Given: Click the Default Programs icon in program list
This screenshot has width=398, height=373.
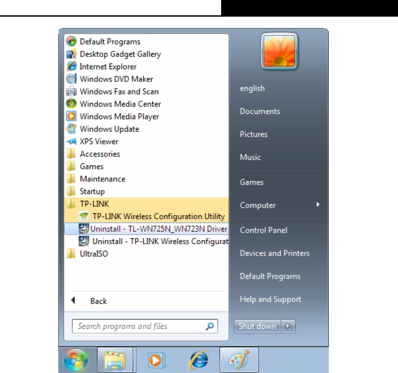Looking at the screenshot, I should tap(71, 41).
